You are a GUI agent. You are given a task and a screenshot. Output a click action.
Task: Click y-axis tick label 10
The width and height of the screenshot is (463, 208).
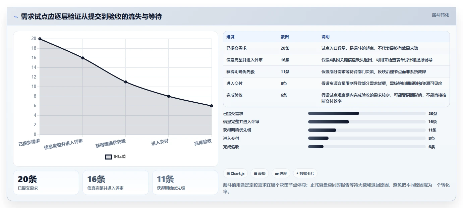coord(34,87)
